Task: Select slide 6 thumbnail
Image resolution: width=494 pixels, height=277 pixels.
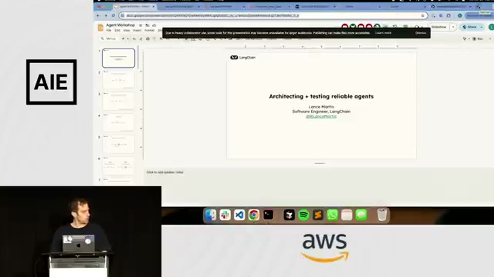Action: 118,166
